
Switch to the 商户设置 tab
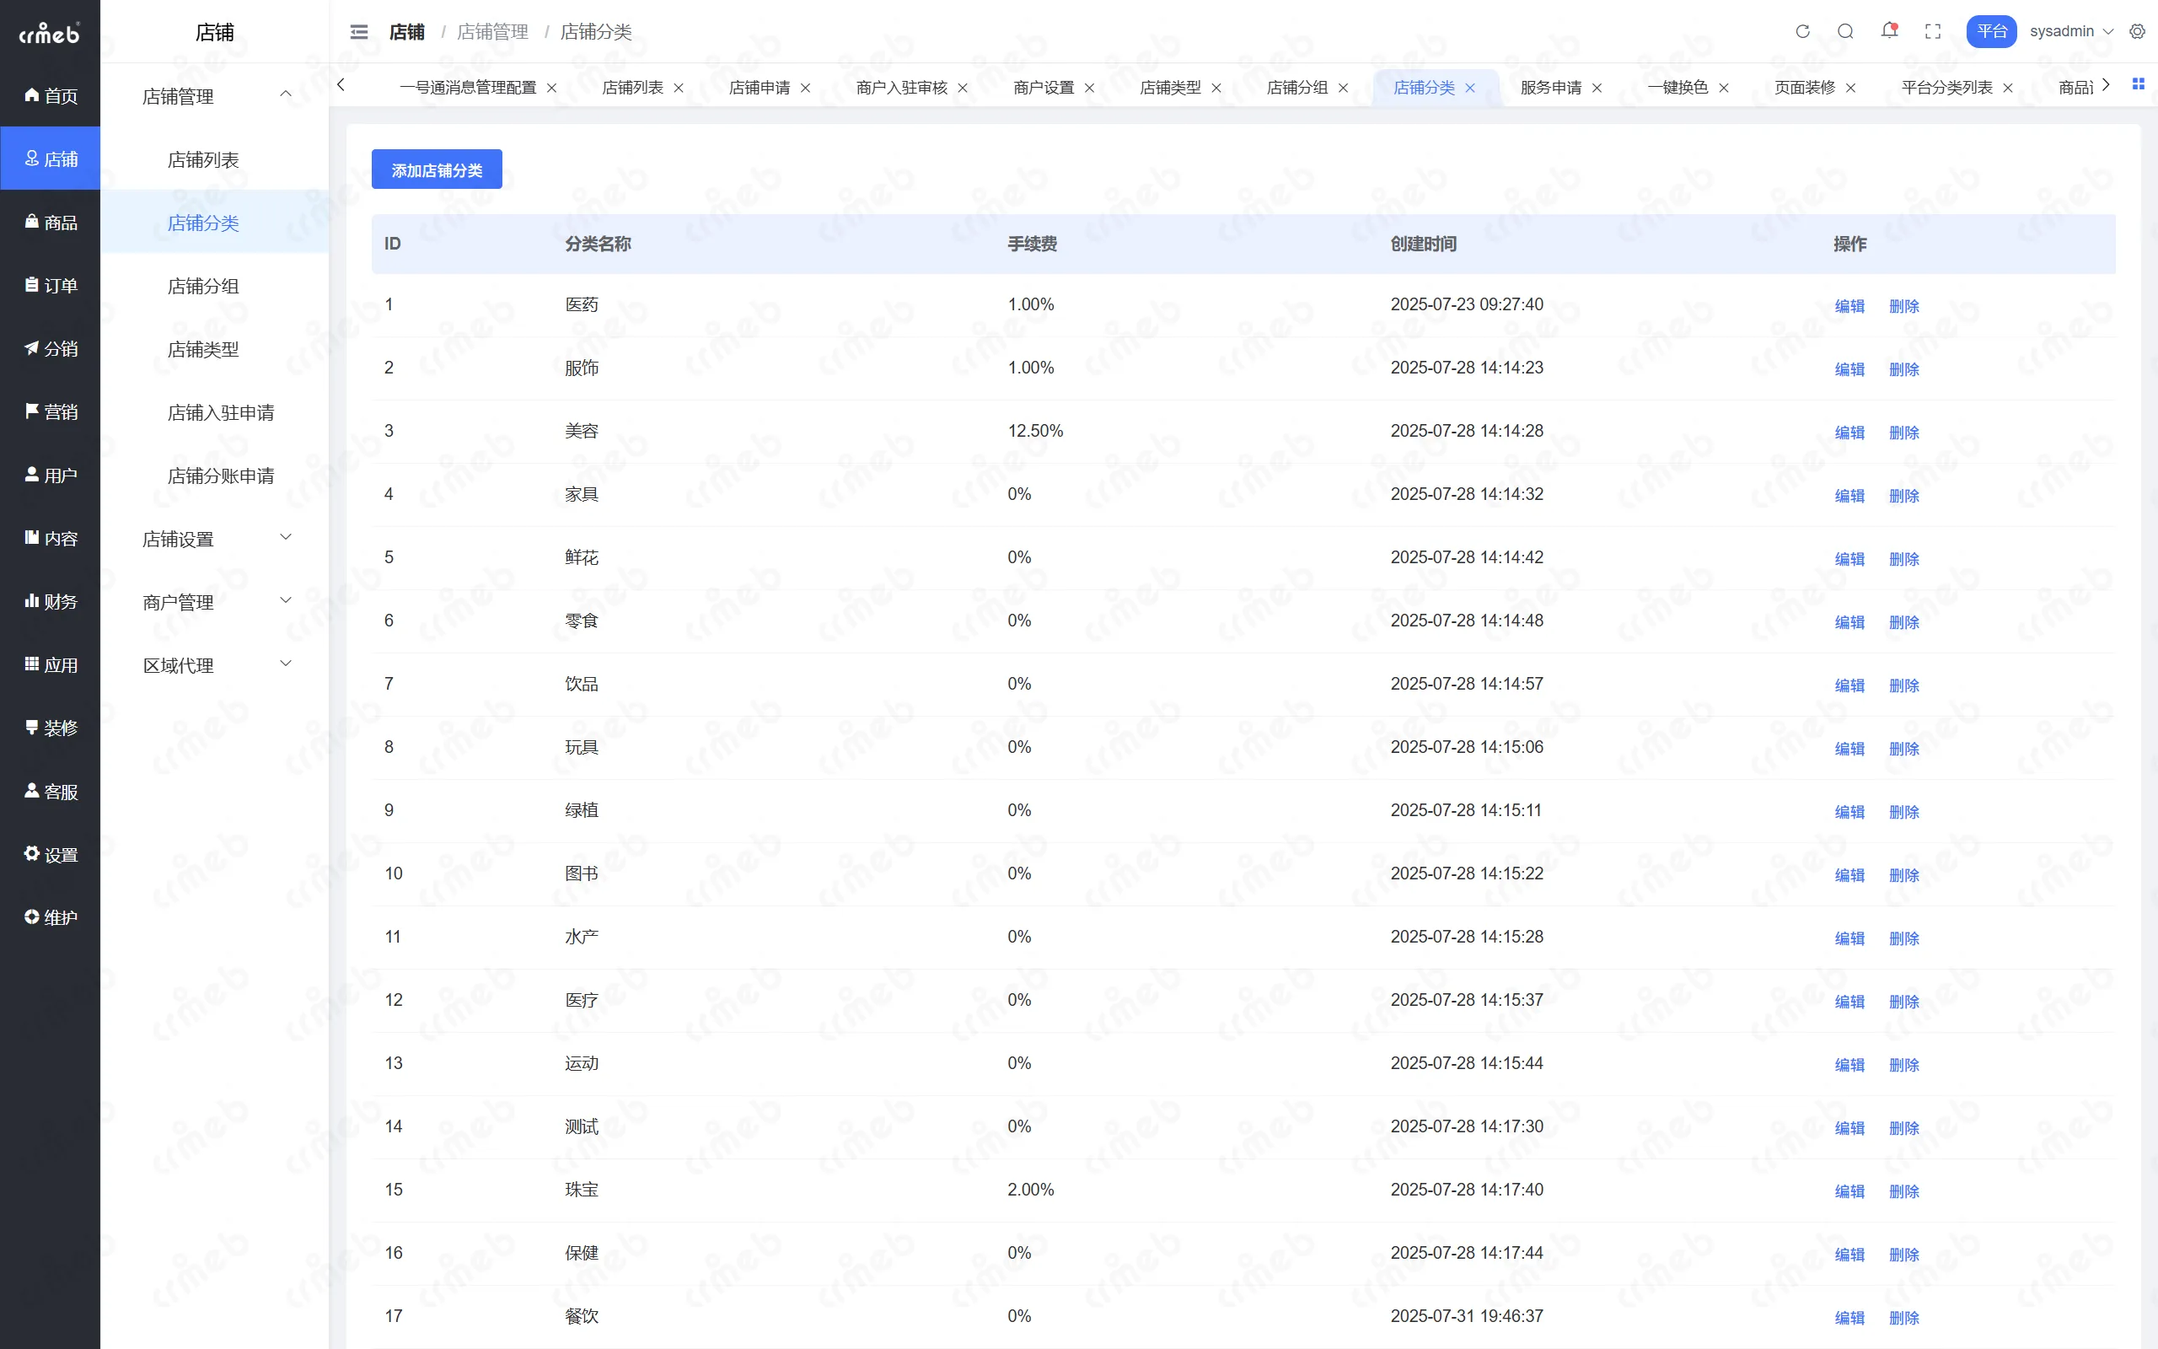coord(1044,88)
